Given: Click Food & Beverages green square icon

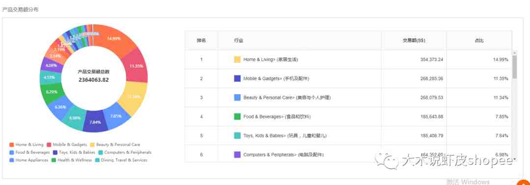Looking at the screenshot, I should point(238,116).
